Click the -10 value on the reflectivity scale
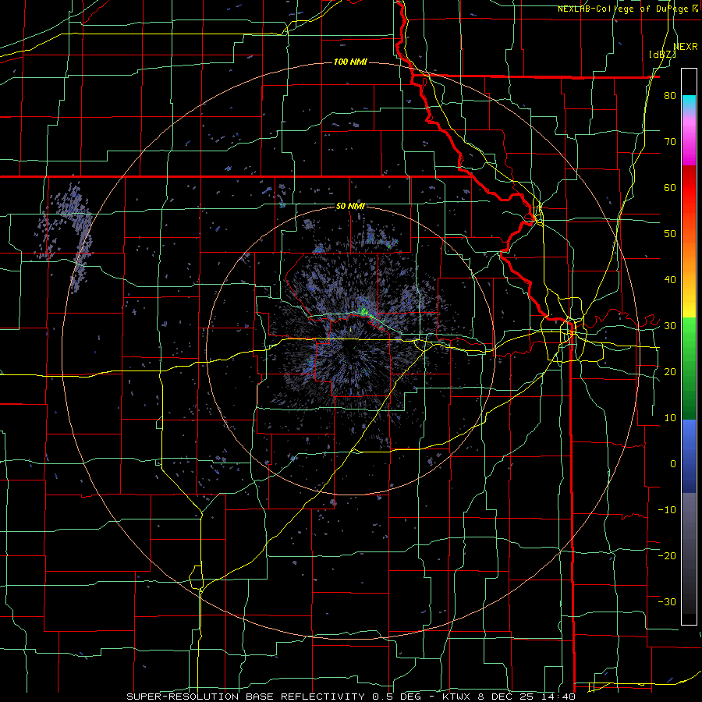Image resolution: width=702 pixels, height=702 pixels. coord(667,510)
